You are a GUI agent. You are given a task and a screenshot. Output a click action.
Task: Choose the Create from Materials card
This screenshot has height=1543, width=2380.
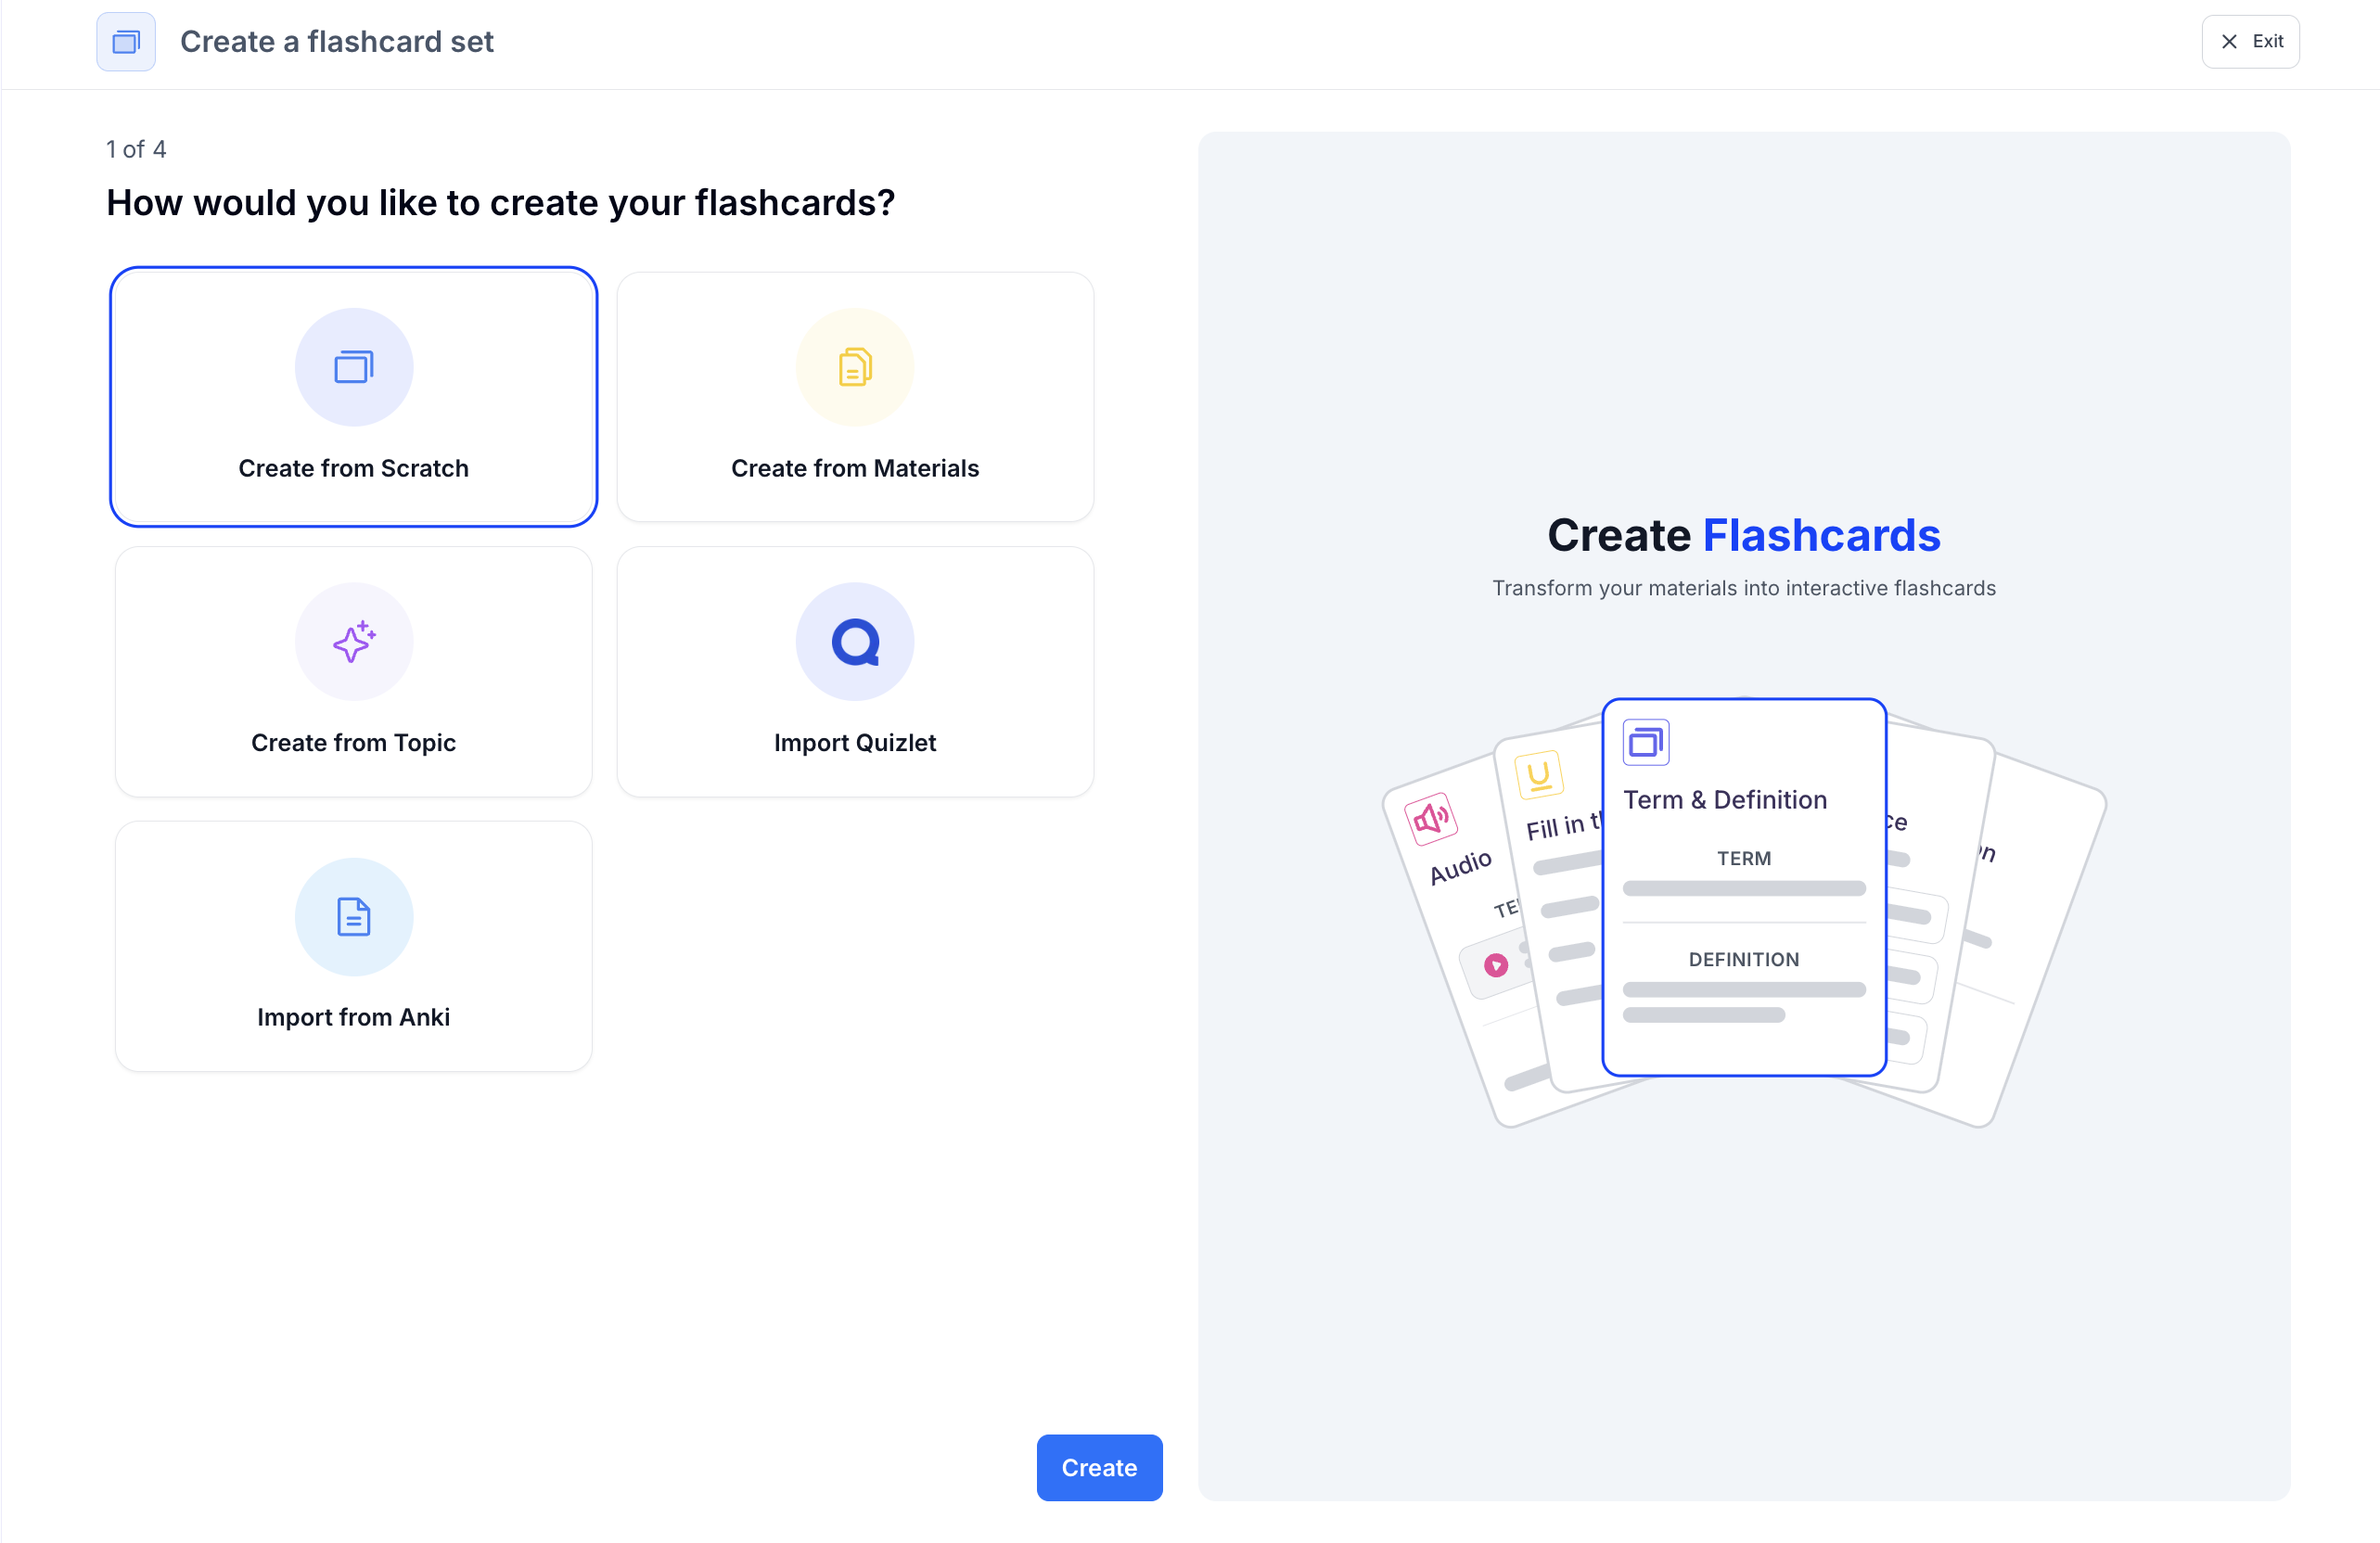point(854,397)
